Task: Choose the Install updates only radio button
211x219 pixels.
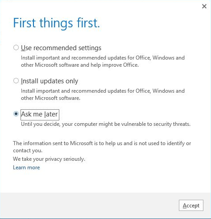Action: coord(16,81)
